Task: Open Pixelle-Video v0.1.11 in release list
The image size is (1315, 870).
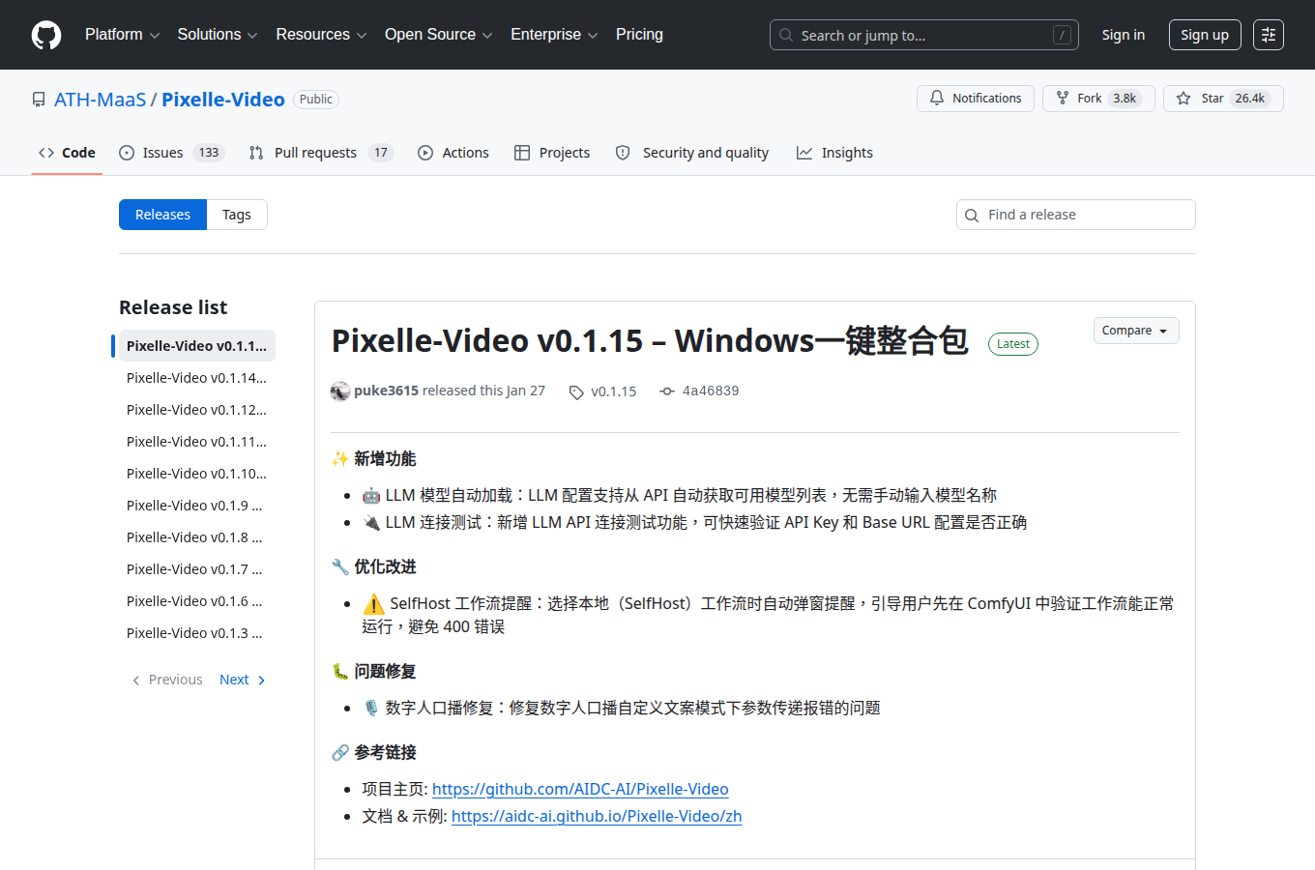Action: click(196, 442)
